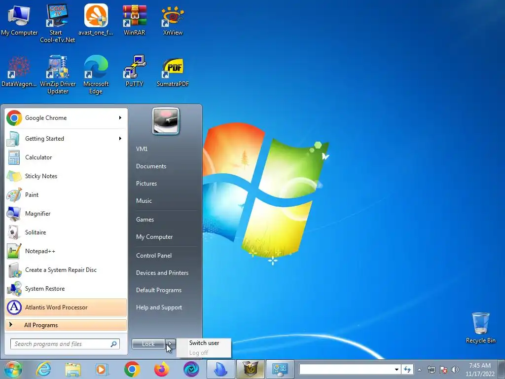Click the taskbar address go button
Screen dimensions: 505x379
point(407,369)
